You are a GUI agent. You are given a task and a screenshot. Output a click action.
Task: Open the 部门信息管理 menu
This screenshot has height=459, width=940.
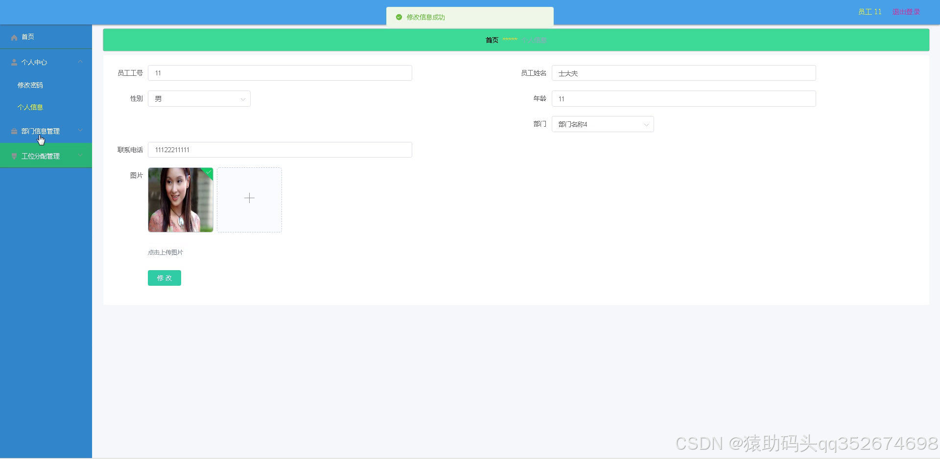(x=46, y=131)
